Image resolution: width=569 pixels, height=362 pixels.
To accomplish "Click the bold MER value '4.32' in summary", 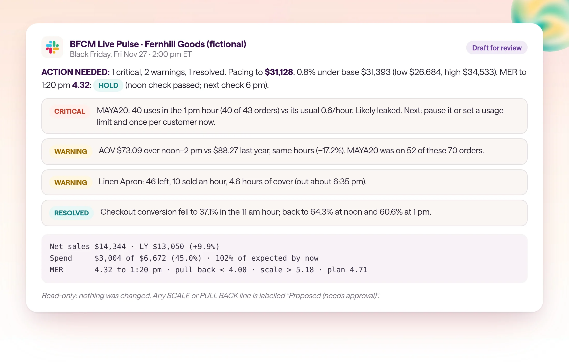I will click(81, 85).
